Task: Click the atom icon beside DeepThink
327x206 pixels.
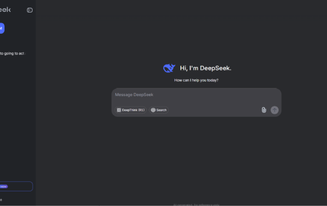Action: click(x=119, y=110)
